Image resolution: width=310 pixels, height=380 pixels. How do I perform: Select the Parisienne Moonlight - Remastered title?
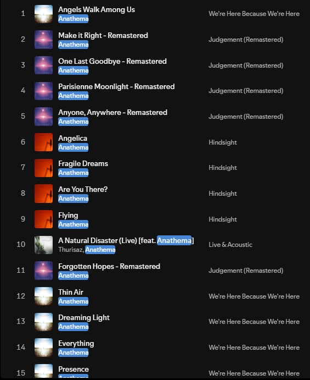coord(116,86)
